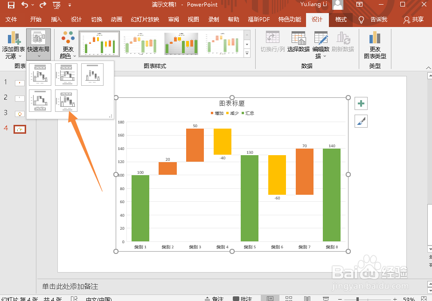Open the 幻灯片放映 tab

click(145, 19)
